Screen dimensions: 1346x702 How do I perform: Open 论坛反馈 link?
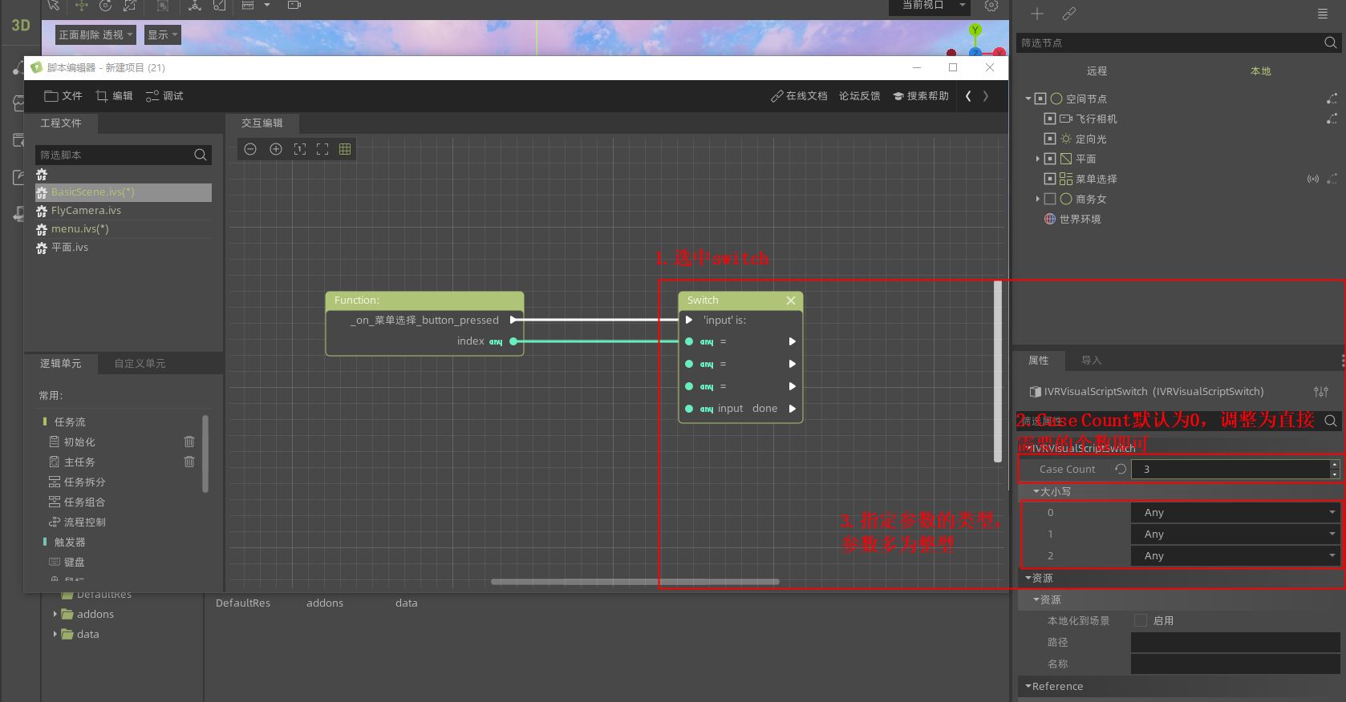click(860, 96)
